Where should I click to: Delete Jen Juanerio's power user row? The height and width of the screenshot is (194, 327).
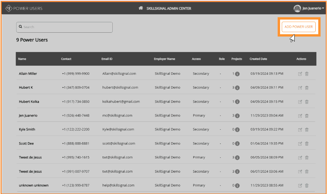pos(307,116)
